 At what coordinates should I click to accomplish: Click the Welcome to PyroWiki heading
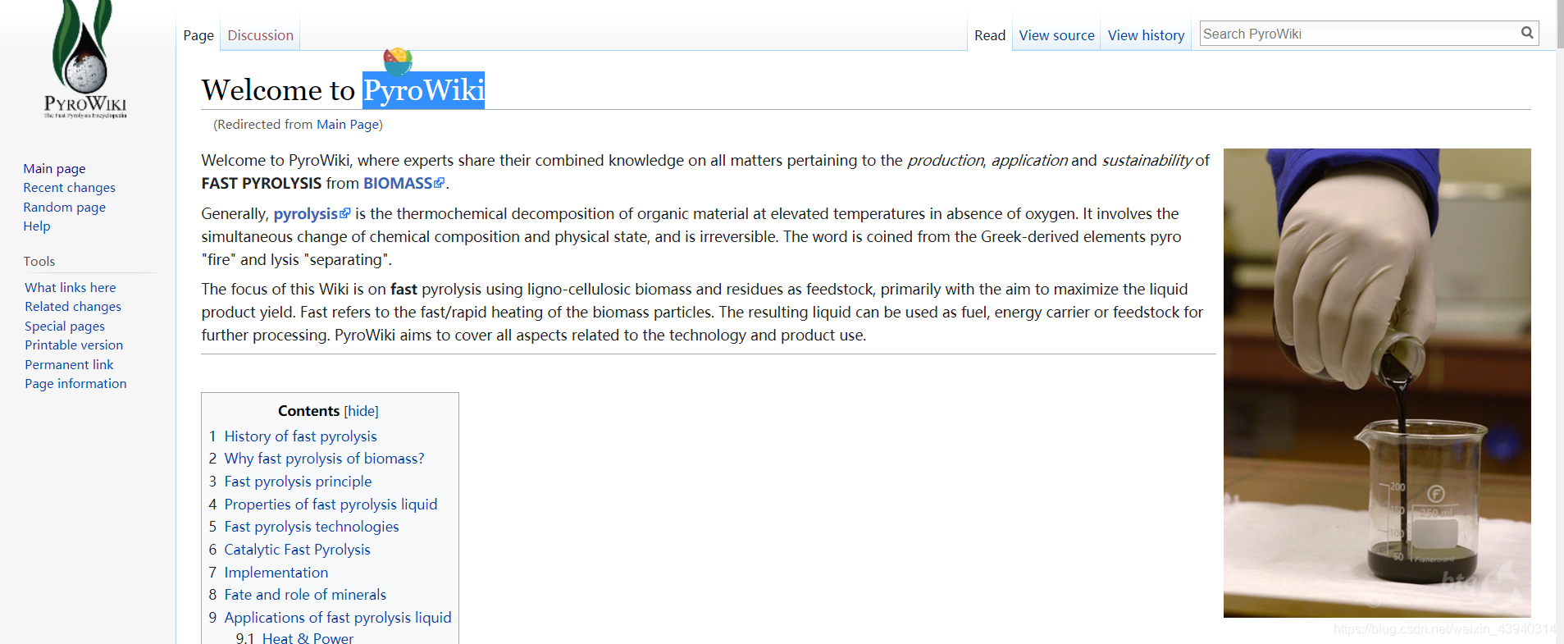343,89
